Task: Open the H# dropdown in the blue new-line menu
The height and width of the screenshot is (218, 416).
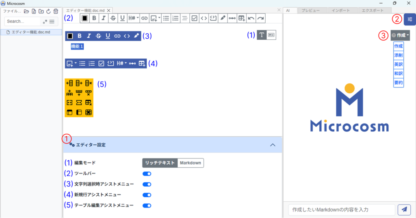Action: pos(122,64)
